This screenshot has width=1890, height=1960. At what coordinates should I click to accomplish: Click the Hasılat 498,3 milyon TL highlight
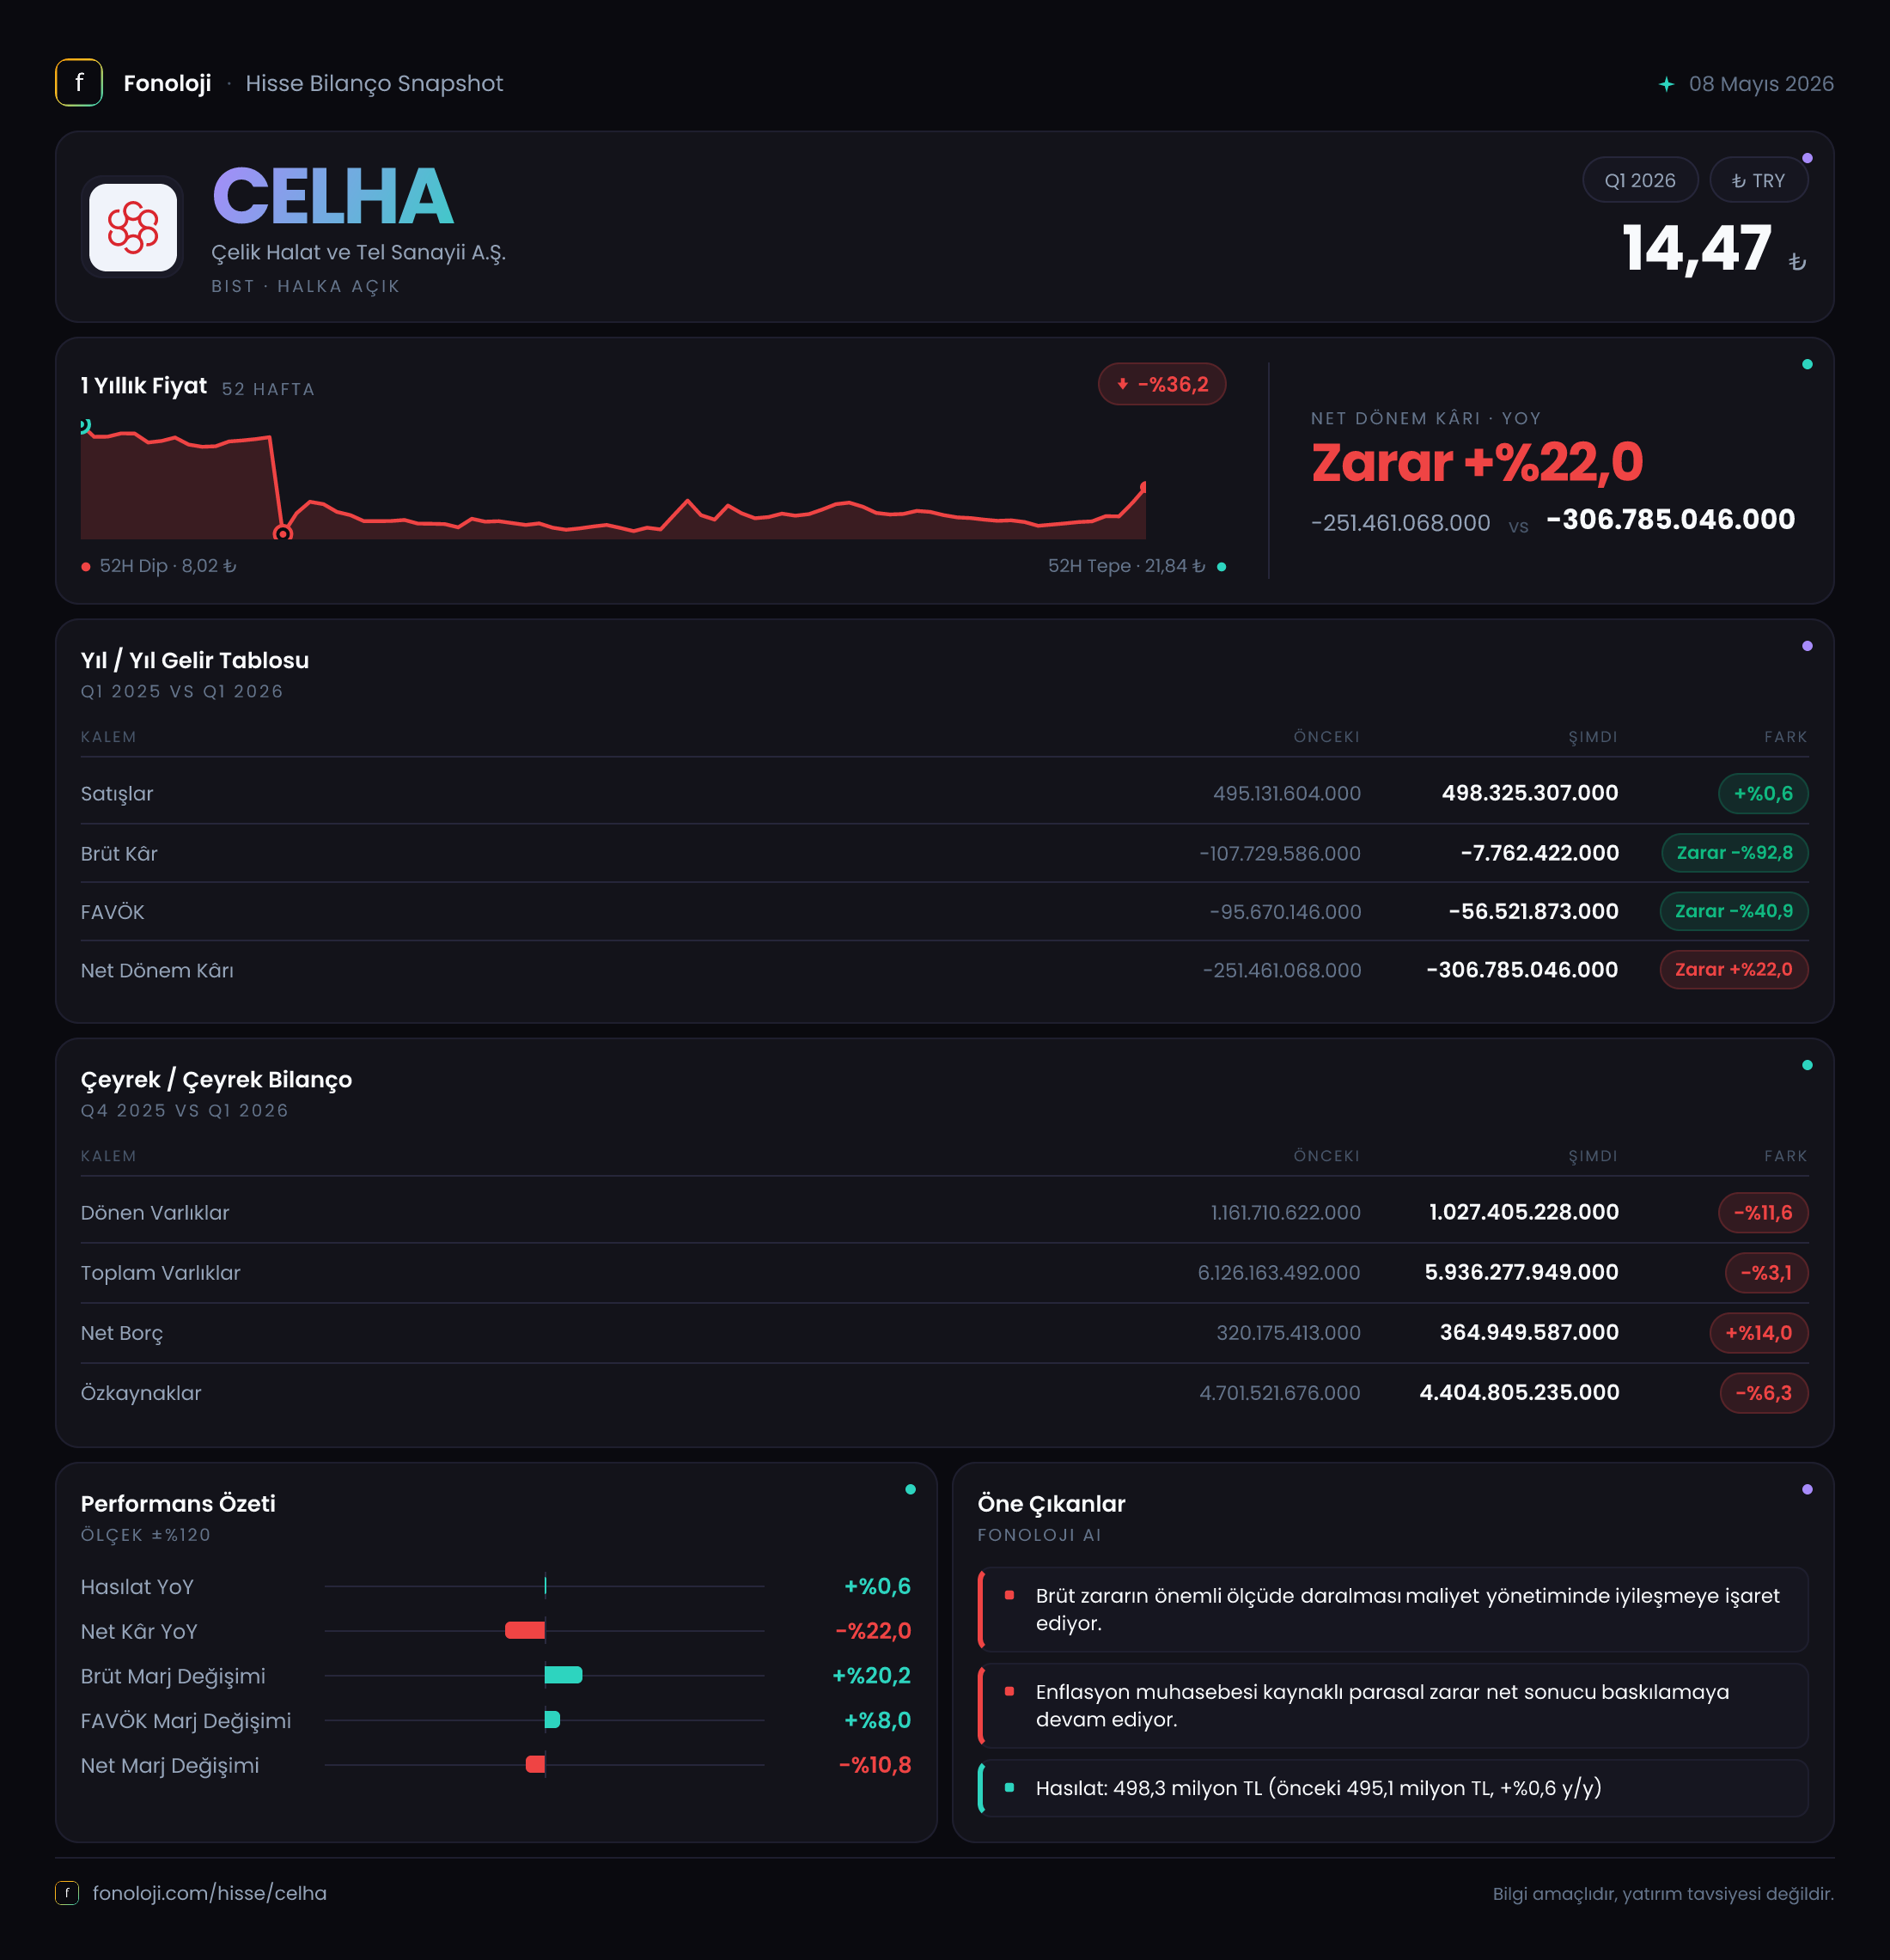click(x=1393, y=1788)
